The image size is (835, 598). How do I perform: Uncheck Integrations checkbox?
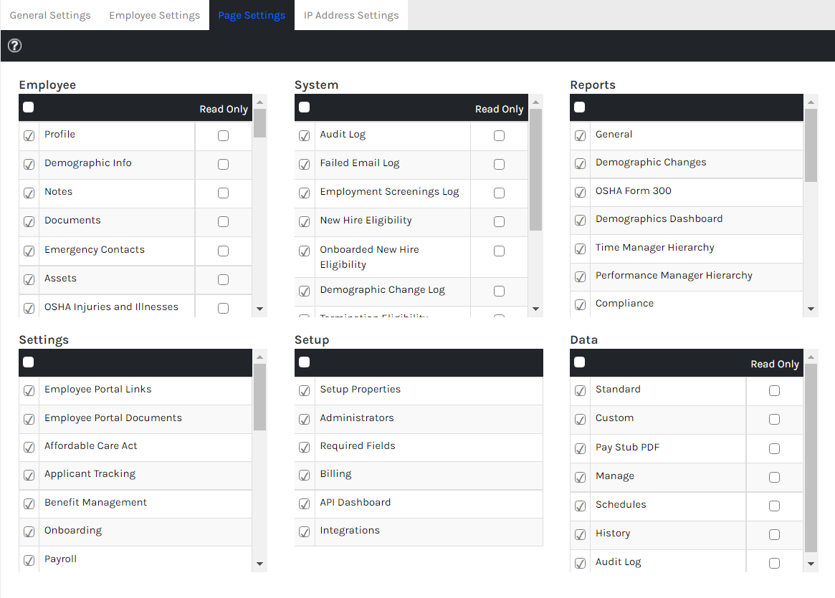click(305, 532)
